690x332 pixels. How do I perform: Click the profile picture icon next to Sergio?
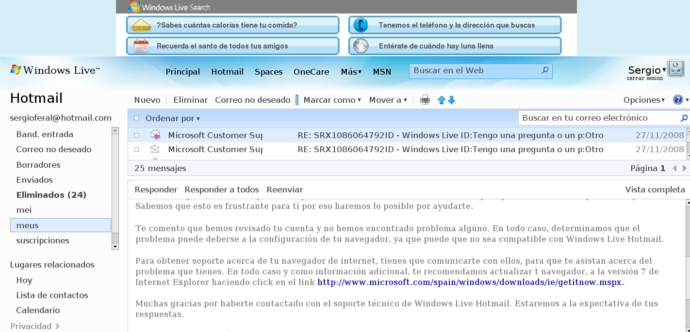676,68
